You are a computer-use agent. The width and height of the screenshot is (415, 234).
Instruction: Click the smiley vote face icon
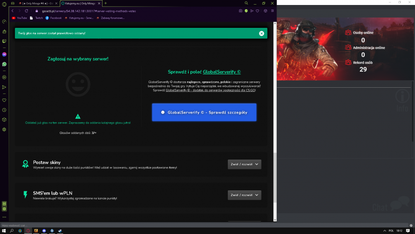coord(78,84)
